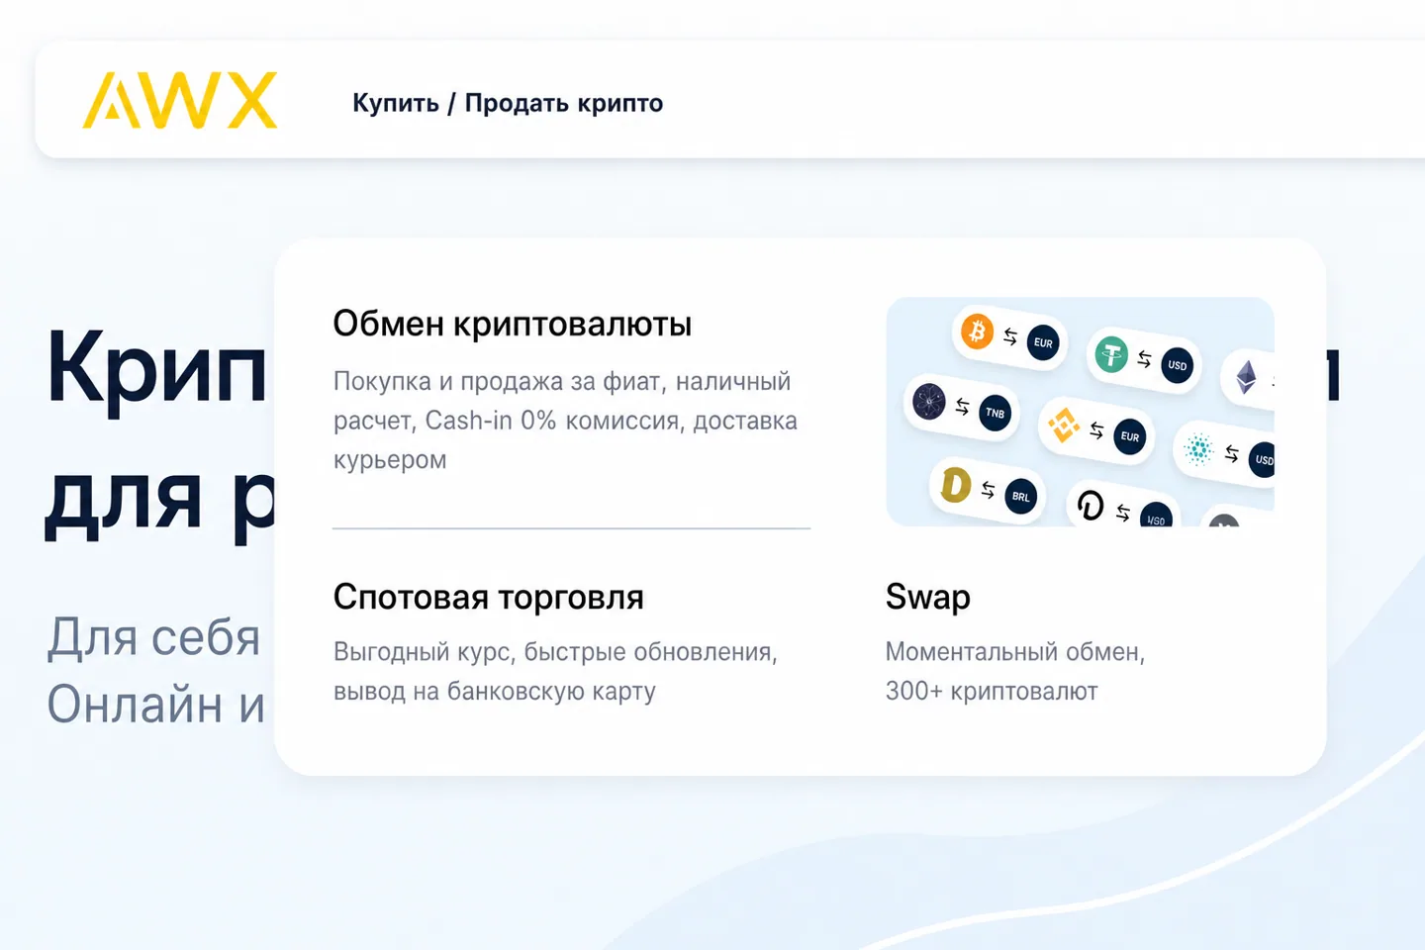1425x950 pixels.
Task: Click the BRL currency badge
Action: point(1020,497)
